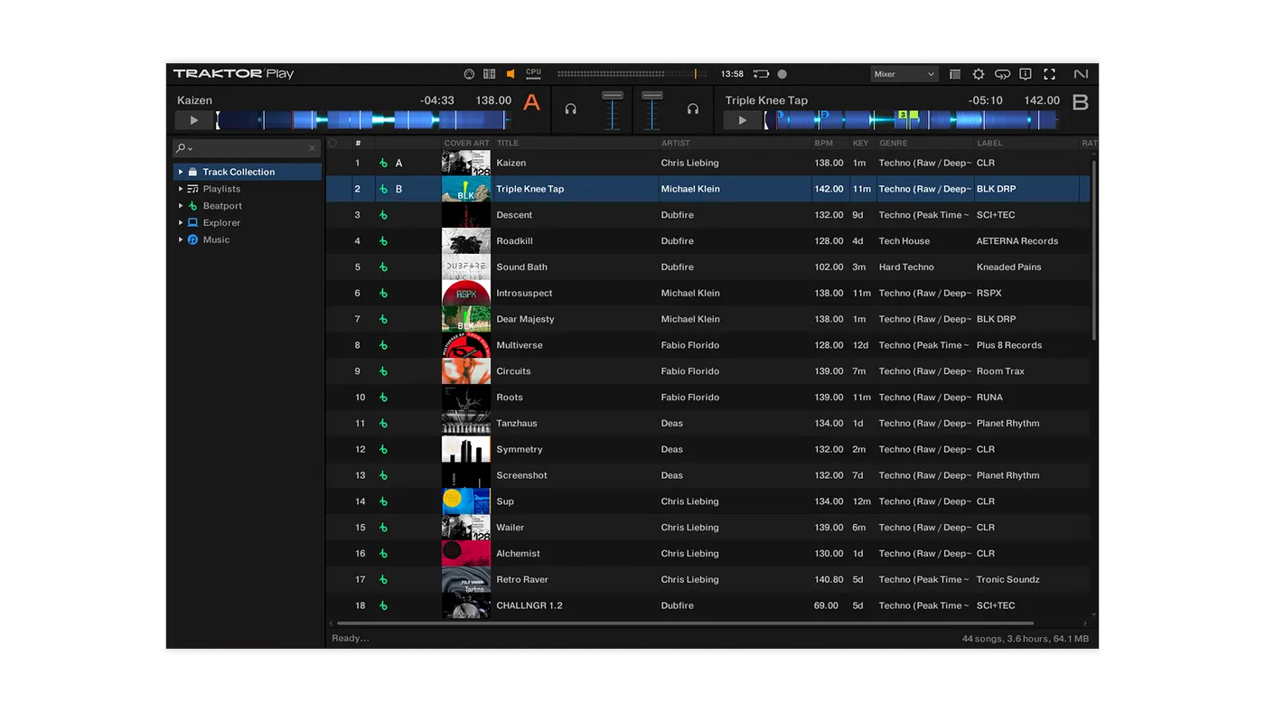Focus the Deck B letter icon
The height and width of the screenshot is (712, 1265).
coord(1080,102)
